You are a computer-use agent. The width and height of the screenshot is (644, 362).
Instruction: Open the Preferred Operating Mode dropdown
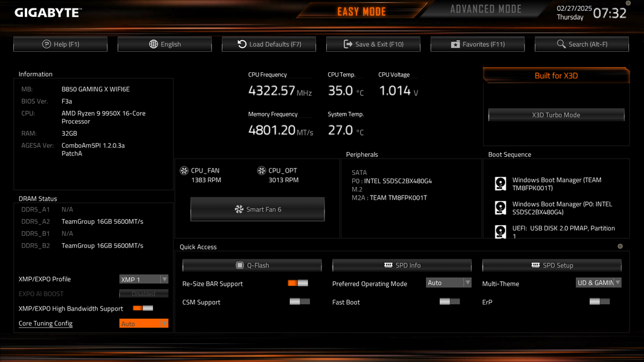(x=448, y=282)
